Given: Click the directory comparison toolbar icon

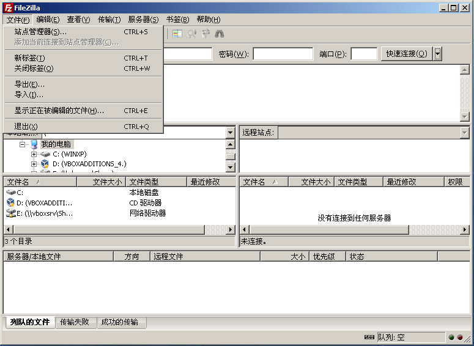Looking at the screenshot, I should pos(177,34).
